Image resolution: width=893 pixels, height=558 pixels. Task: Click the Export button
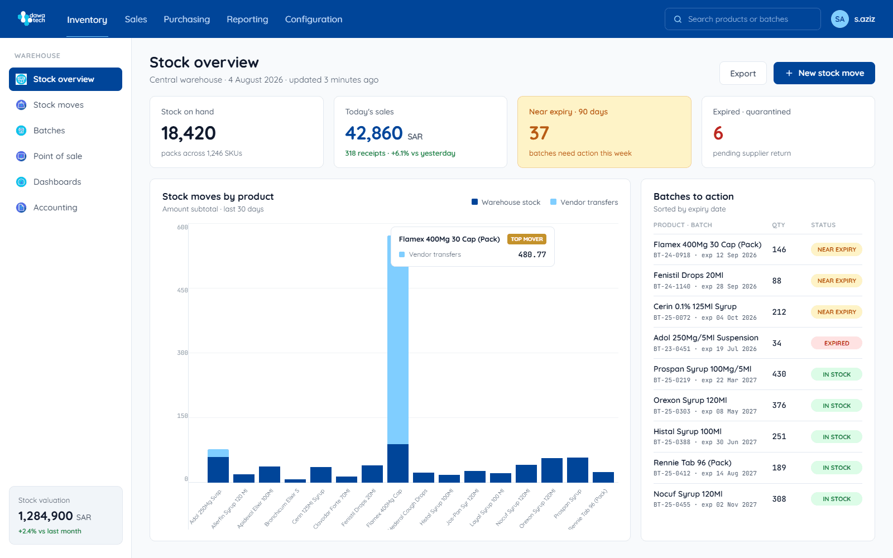tap(743, 73)
